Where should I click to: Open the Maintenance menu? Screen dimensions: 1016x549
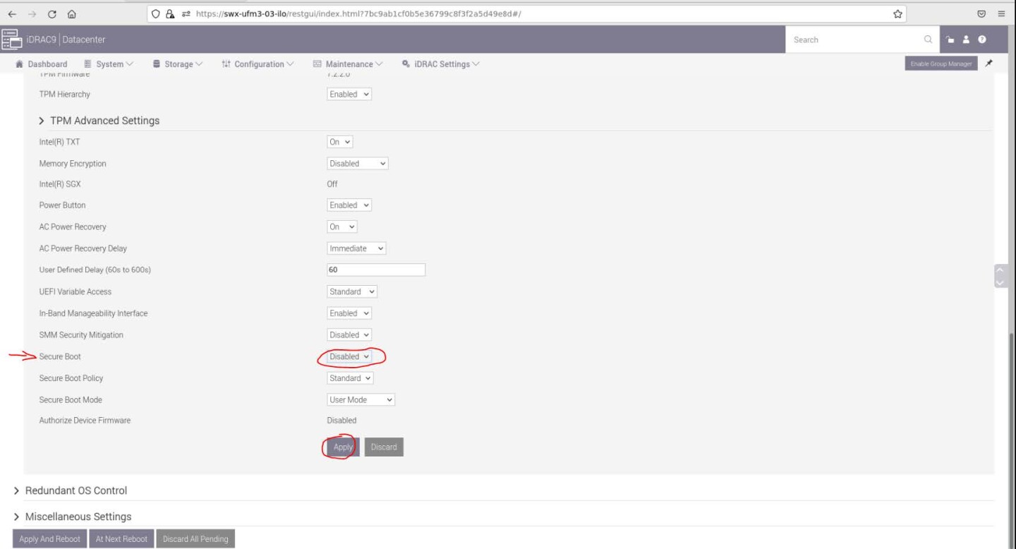(x=349, y=64)
